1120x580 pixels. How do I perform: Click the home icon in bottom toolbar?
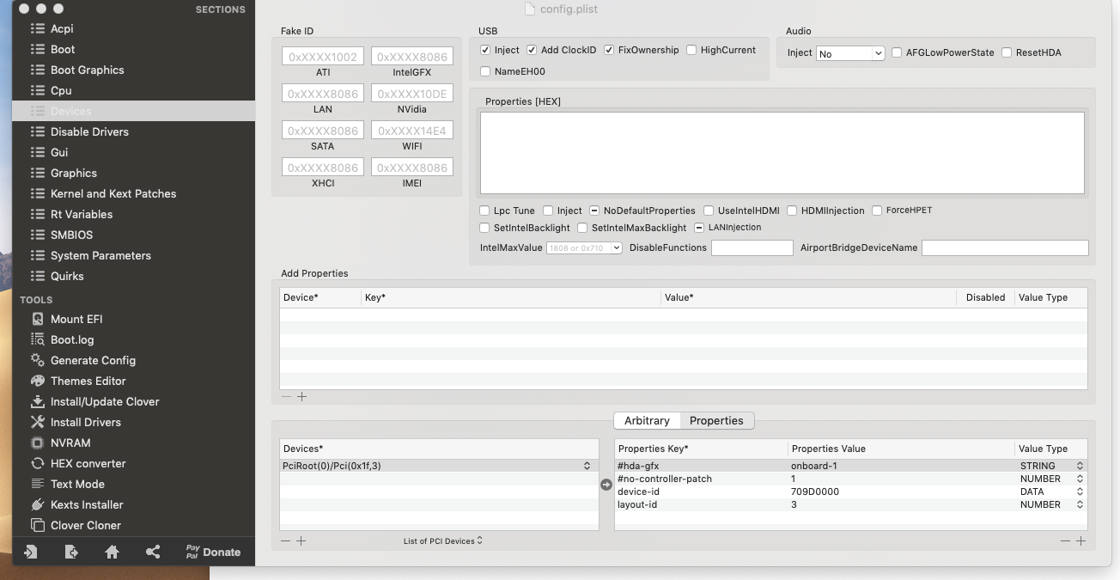point(112,553)
